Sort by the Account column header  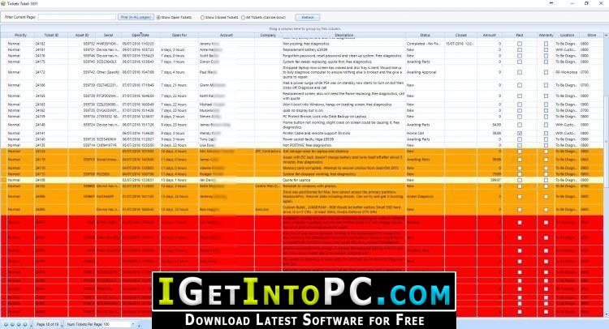click(x=227, y=35)
